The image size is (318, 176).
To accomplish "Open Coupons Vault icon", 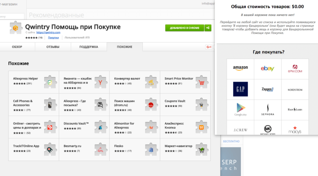I will [x=201, y=104].
